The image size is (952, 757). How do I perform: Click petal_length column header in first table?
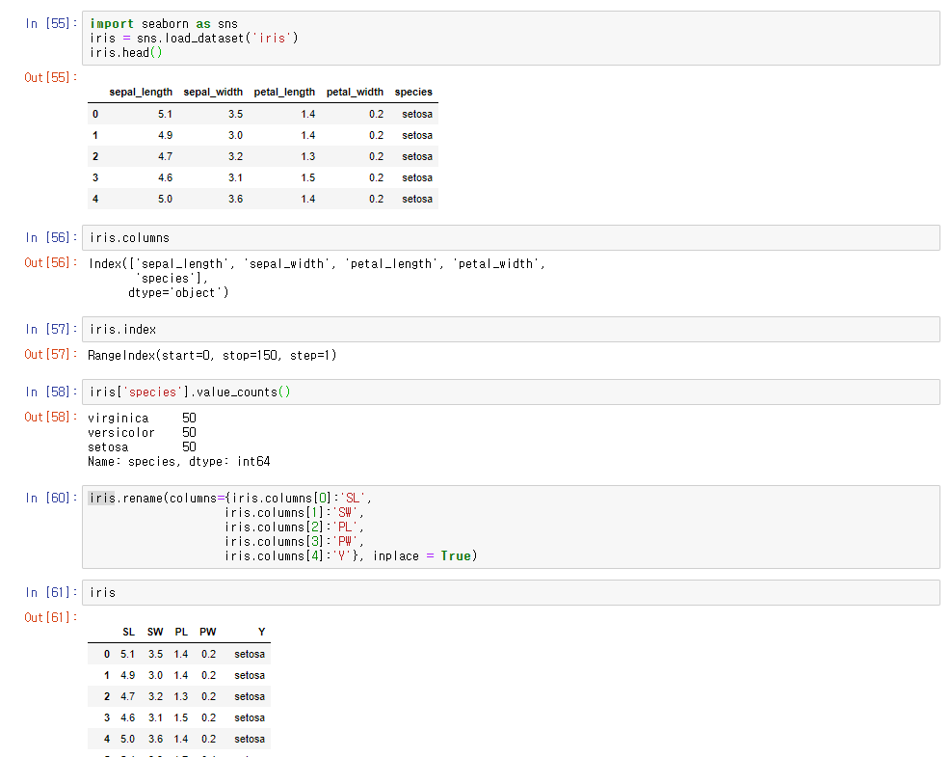(284, 92)
